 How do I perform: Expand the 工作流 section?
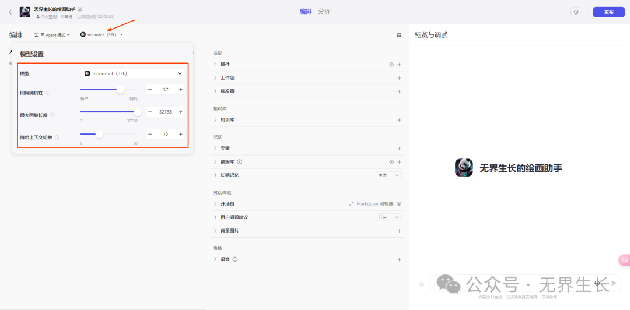click(215, 78)
